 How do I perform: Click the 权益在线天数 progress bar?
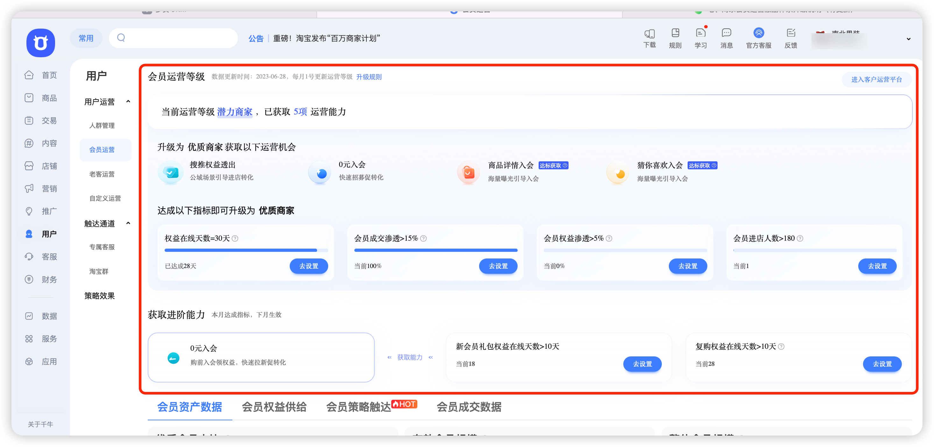tap(246, 250)
